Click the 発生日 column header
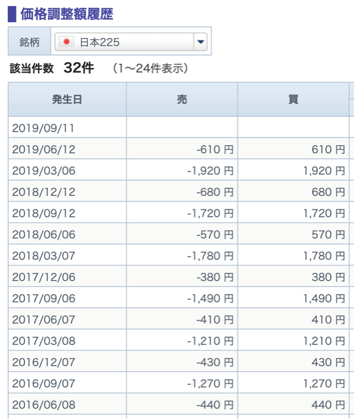Screen dimensions: 354x419 coord(67,100)
